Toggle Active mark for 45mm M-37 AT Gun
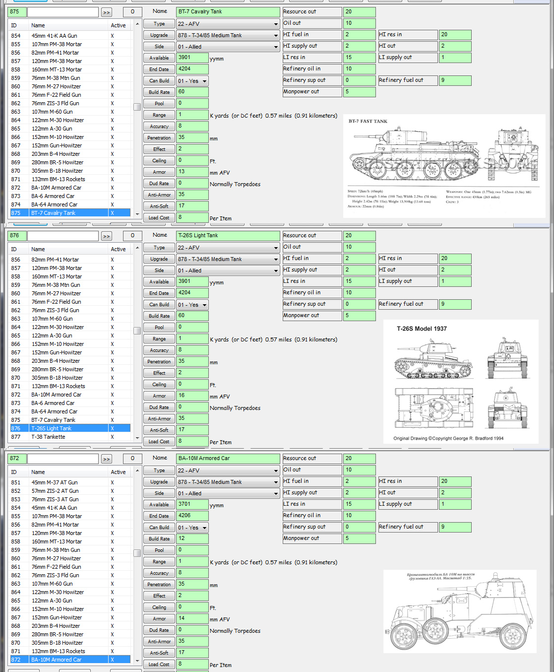 pos(113,483)
